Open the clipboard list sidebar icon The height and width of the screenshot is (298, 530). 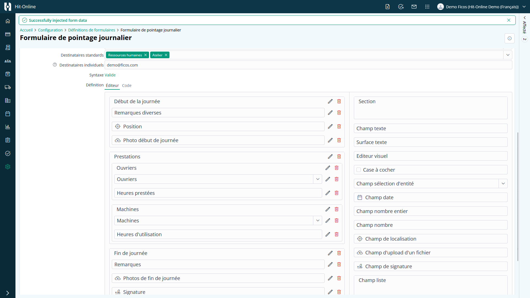click(8, 140)
